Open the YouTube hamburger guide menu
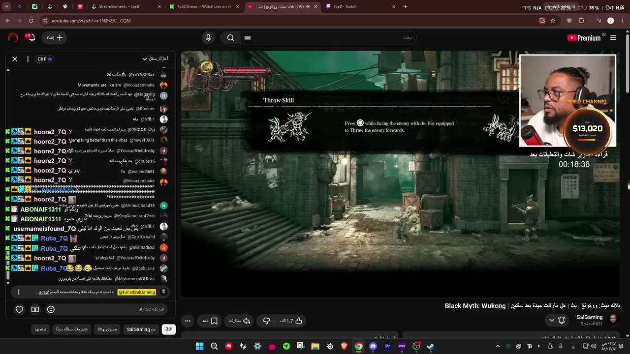 point(613,38)
